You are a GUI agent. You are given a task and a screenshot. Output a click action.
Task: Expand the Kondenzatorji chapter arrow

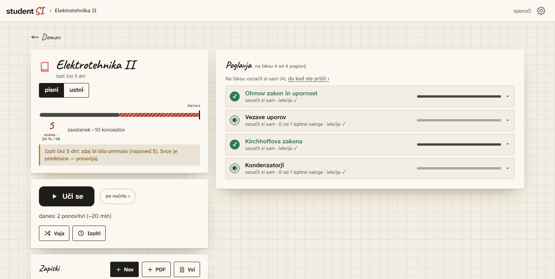pos(508,168)
